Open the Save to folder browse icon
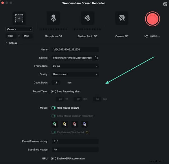 click(96, 58)
